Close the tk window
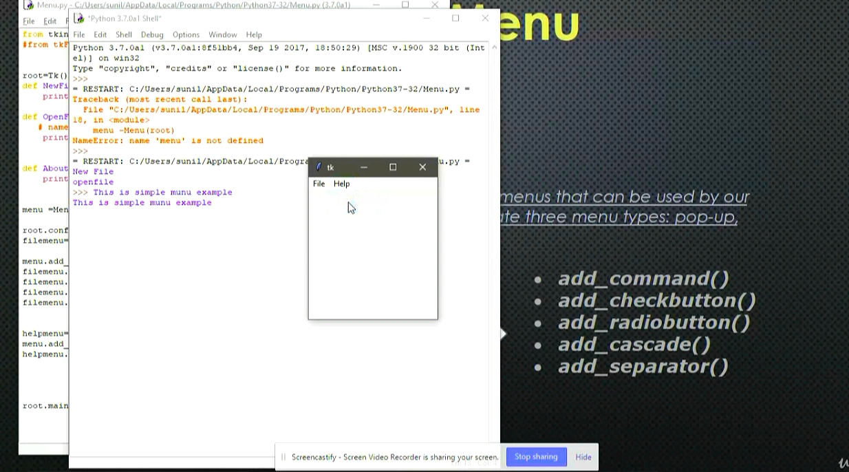Screen dimensions: 849x472 tap(422, 167)
